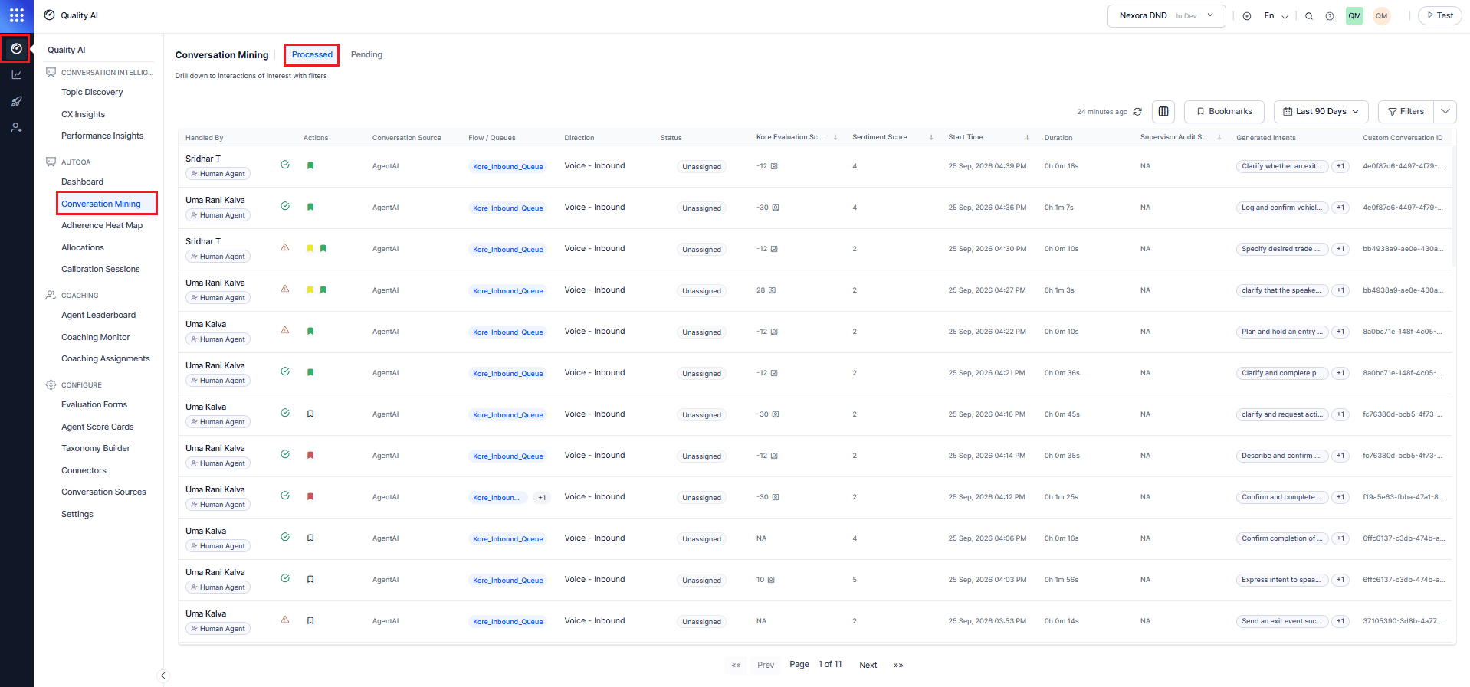Click the Test button
The height and width of the screenshot is (687, 1470).
tap(1440, 15)
